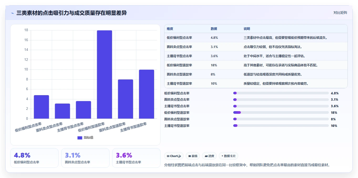Click table cell 面料卖点型点击率
This screenshot has height=178, width=358.
pyautogui.click(x=179, y=47)
